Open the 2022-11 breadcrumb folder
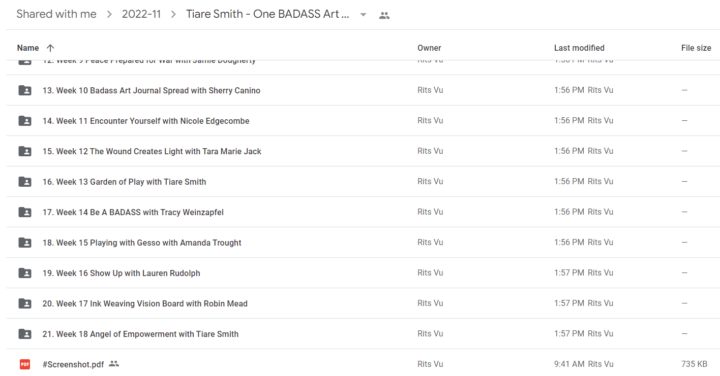This screenshot has width=720, height=376. point(141,14)
